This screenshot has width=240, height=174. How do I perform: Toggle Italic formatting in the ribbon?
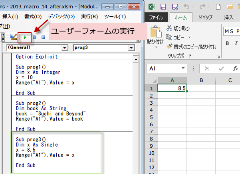[235, 43]
